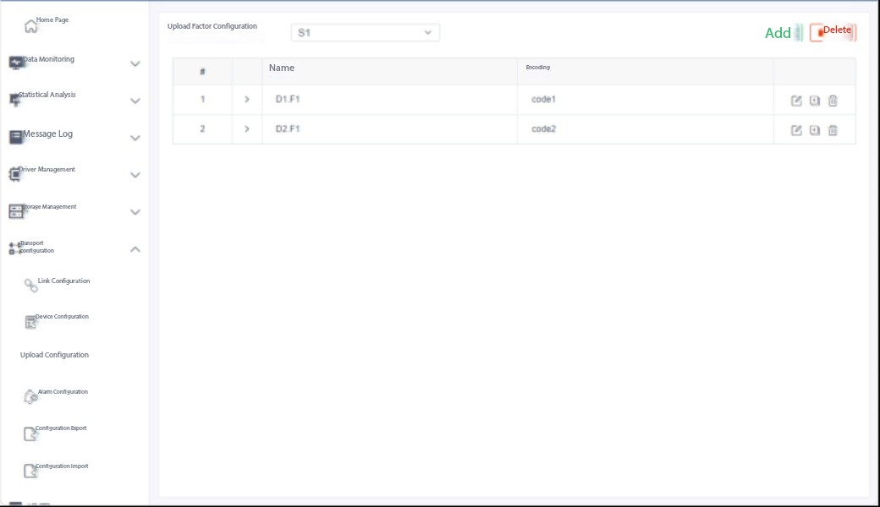Click the Device Configuration icon
The image size is (880, 507).
coord(30,322)
